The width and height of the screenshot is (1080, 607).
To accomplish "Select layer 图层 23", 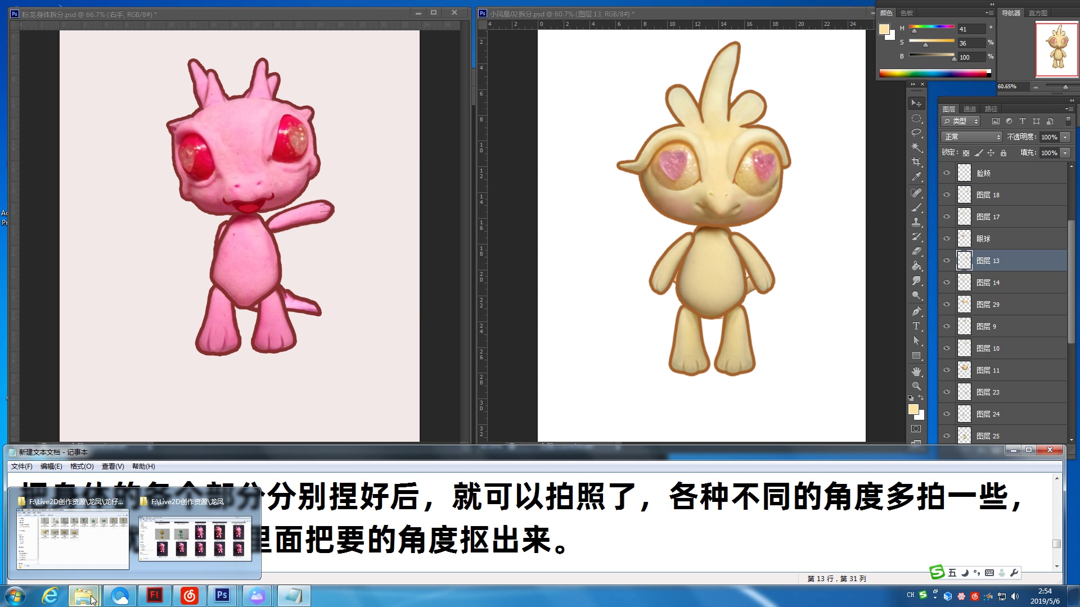I will point(1003,392).
